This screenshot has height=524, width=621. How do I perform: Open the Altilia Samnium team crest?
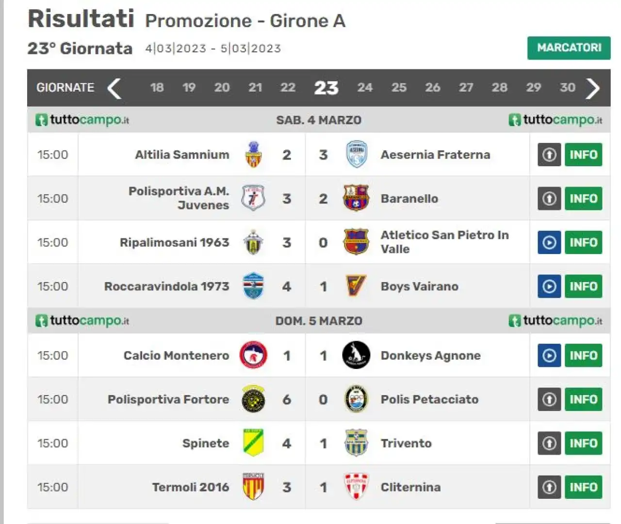(x=253, y=155)
